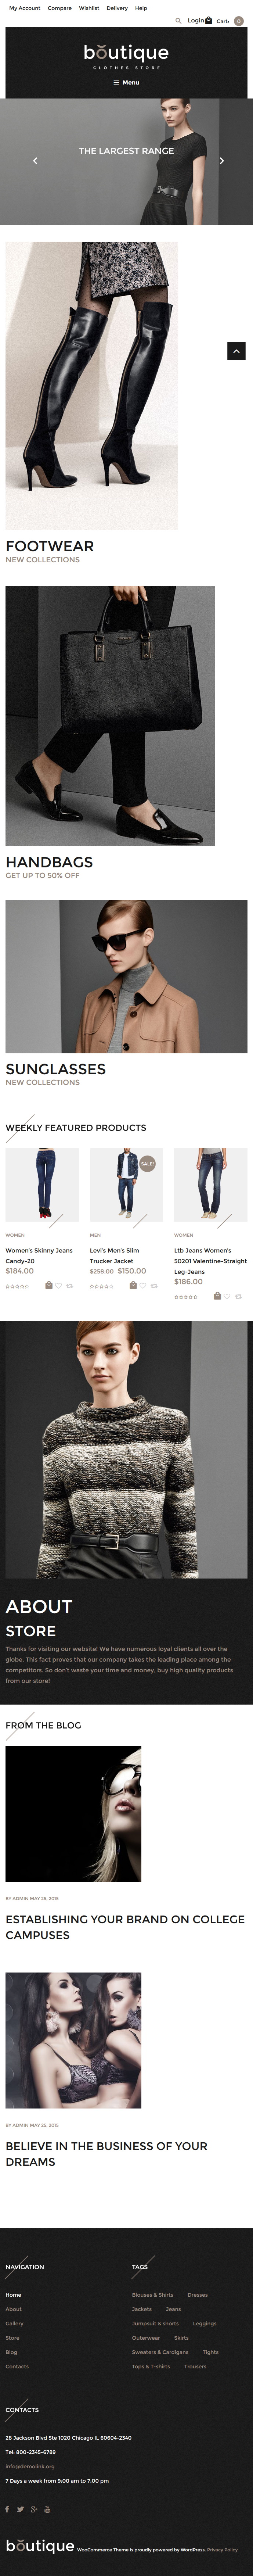Click the search magnifier icon in header
This screenshot has height=2576, width=253.
pos(178,20)
